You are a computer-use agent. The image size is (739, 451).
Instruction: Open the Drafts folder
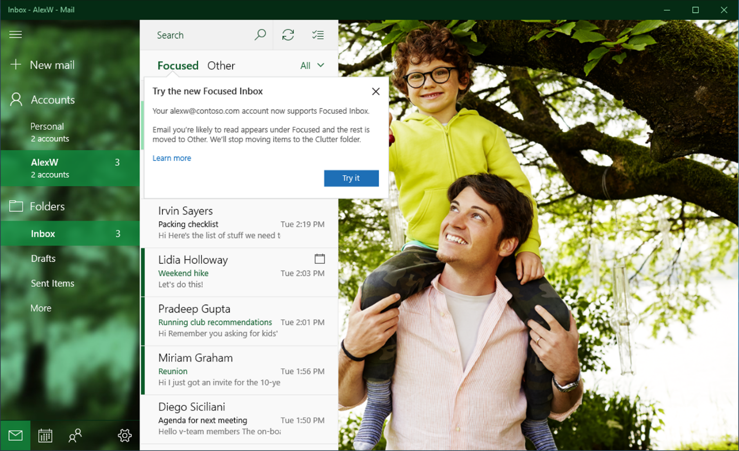pyautogui.click(x=43, y=259)
